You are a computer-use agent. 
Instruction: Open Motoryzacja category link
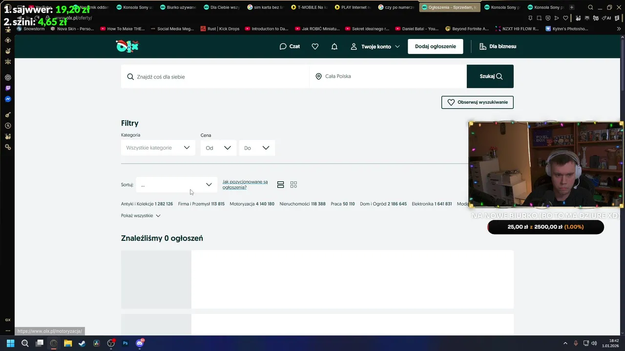tap(252, 204)
